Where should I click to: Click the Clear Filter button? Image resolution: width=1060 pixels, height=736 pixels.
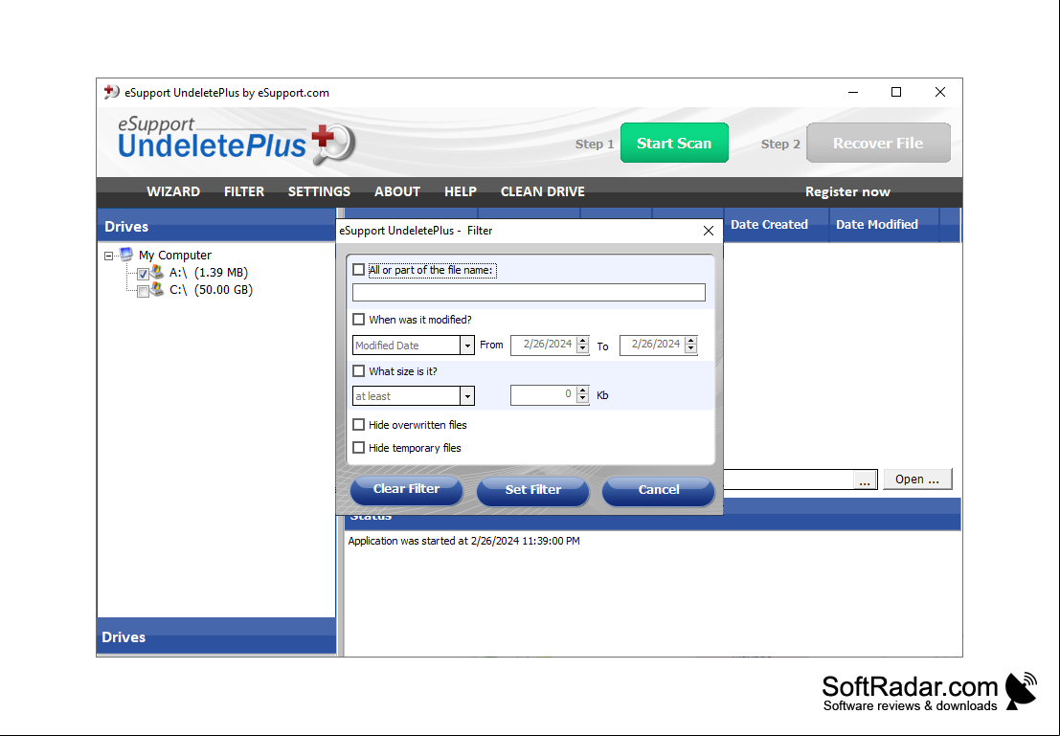pyautogui.click(x=406, y=489)
